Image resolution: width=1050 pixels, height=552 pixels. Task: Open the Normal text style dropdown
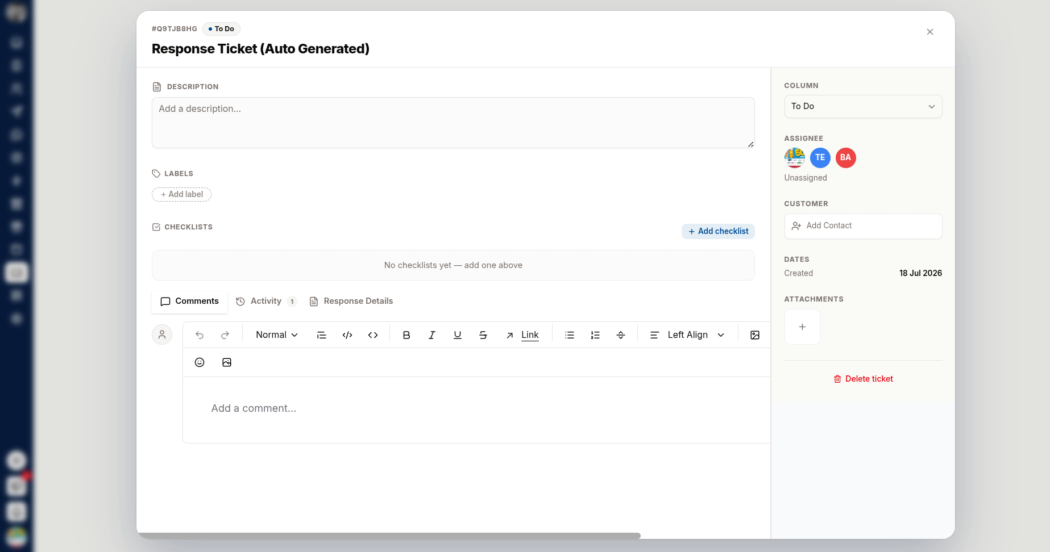coord(277,335)
